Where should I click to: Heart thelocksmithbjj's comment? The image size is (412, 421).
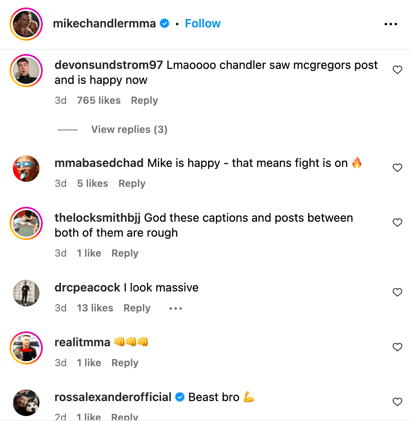click(x=397, y=223)
